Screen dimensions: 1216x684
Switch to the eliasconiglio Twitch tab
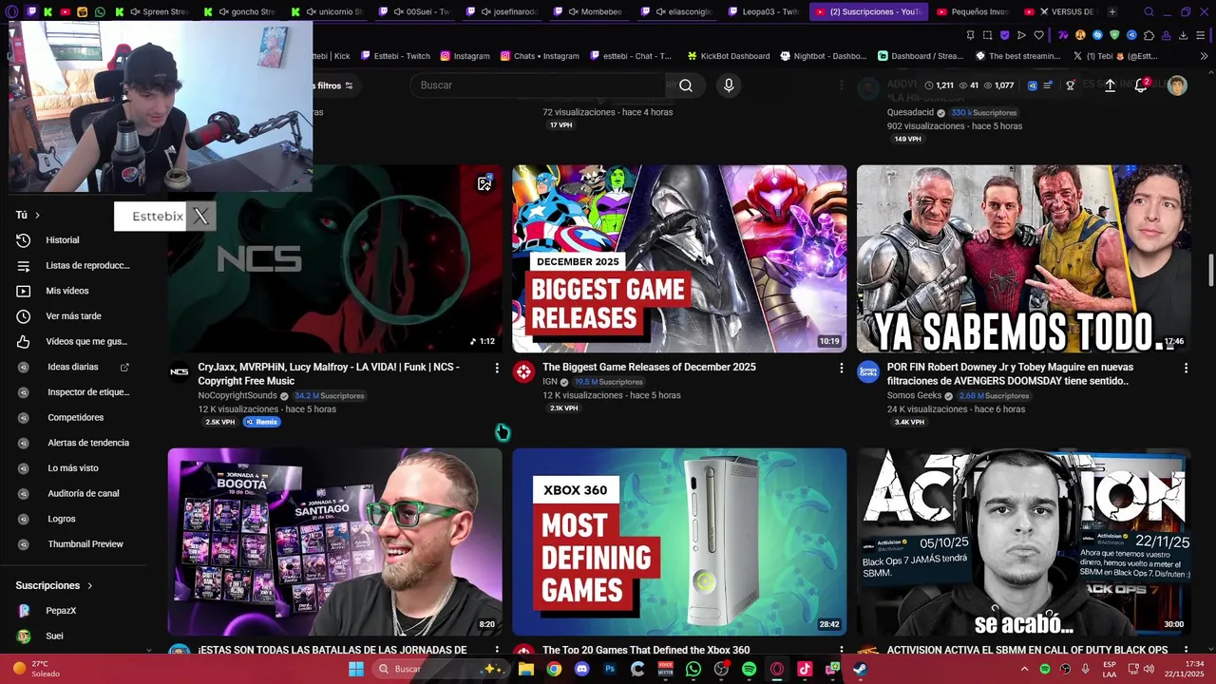pos(678,11)
